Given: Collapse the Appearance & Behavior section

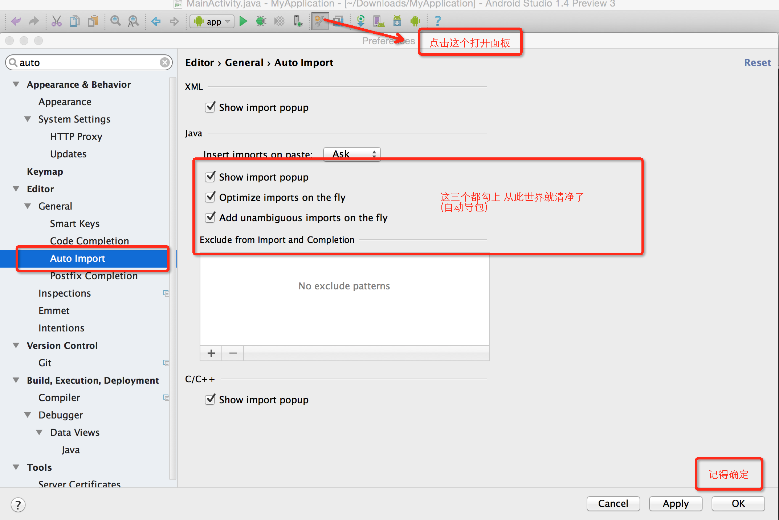Looking at the screenshot, I should (15, 84).
